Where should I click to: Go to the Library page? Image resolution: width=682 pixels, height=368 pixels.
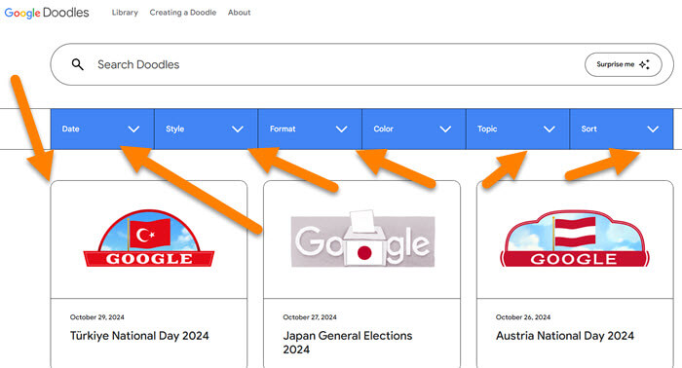click(125, 13)
